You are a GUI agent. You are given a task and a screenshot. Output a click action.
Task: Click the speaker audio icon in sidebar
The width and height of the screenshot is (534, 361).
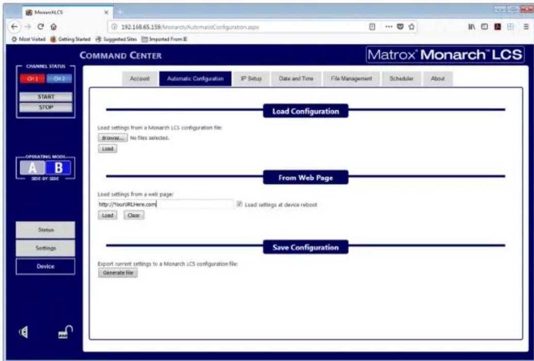24,332
